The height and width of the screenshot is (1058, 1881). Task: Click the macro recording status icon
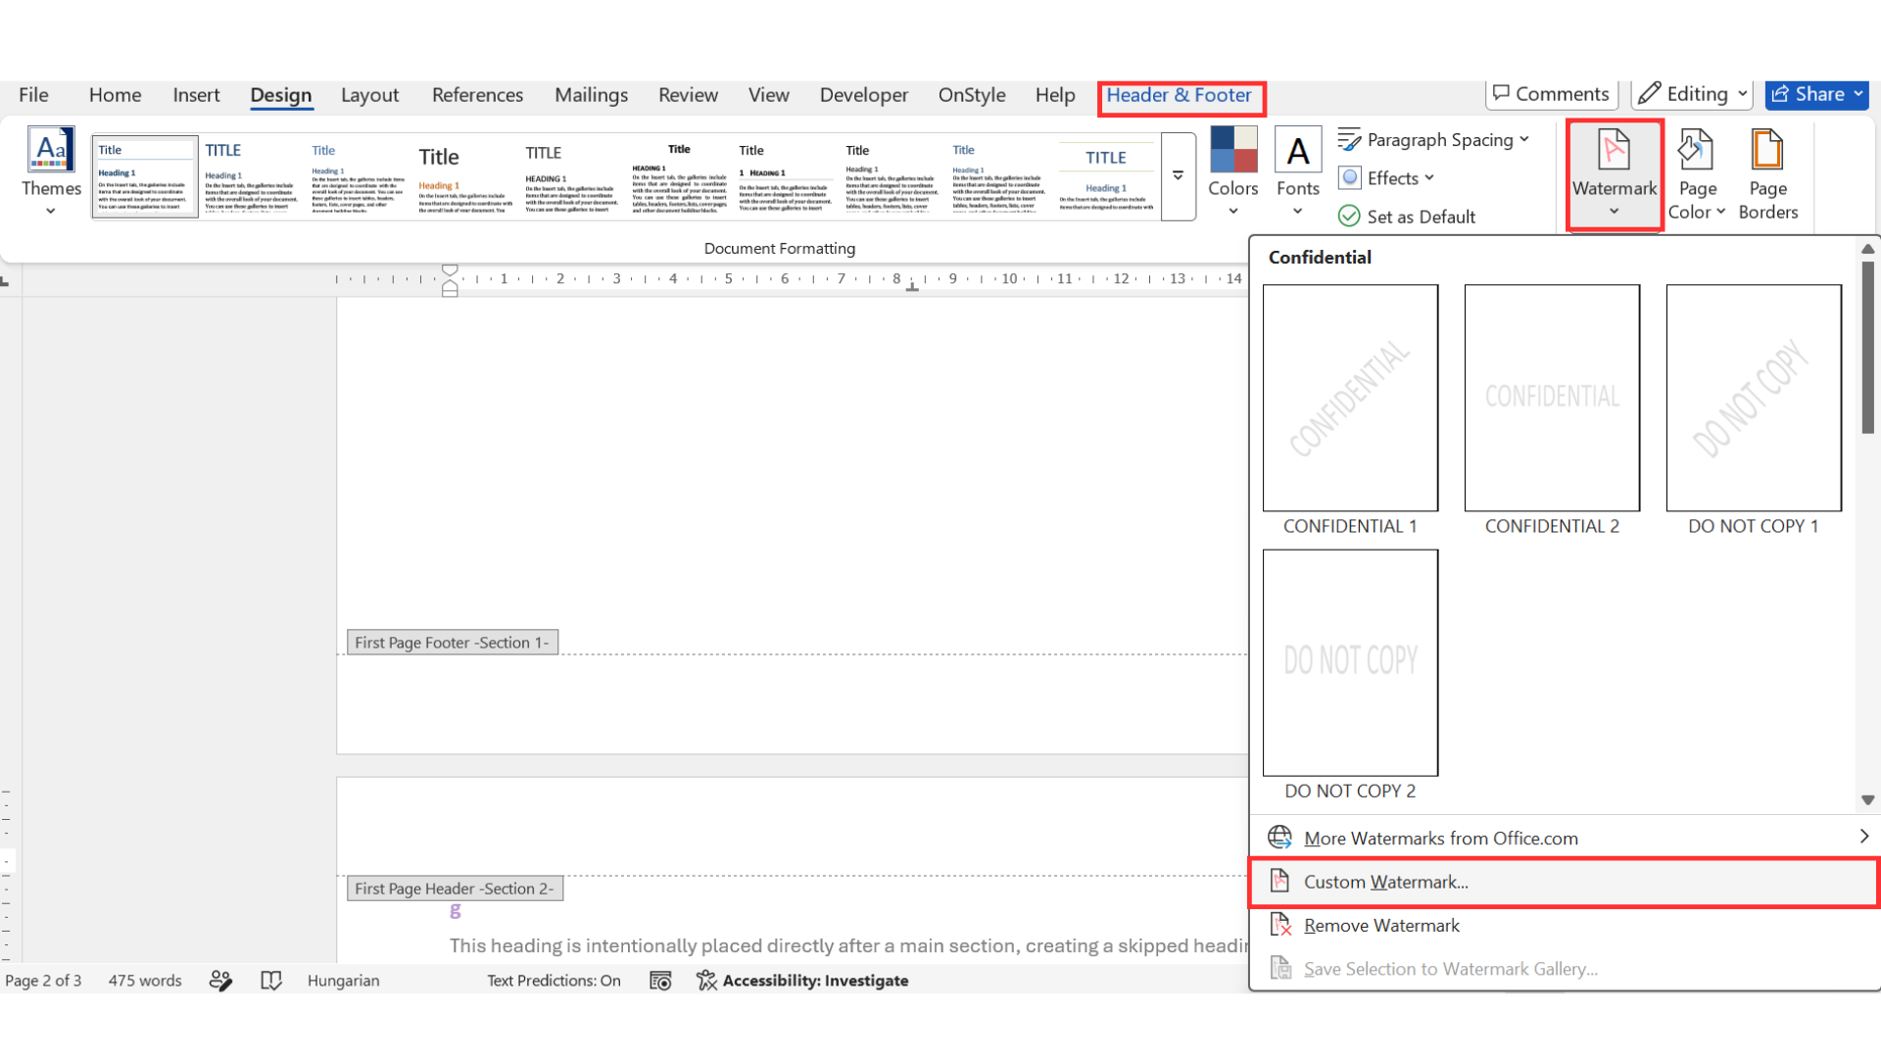[x=660, y=981]
